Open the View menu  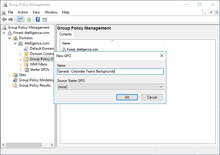coord(36,12)
